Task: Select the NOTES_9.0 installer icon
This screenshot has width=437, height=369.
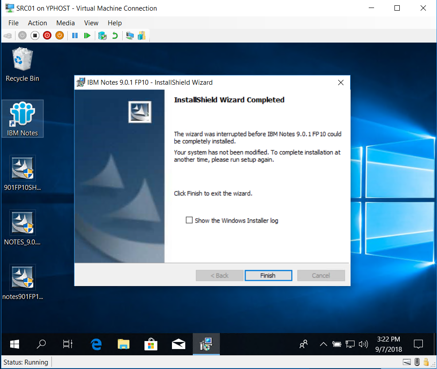Action: [x=23, y=228]
